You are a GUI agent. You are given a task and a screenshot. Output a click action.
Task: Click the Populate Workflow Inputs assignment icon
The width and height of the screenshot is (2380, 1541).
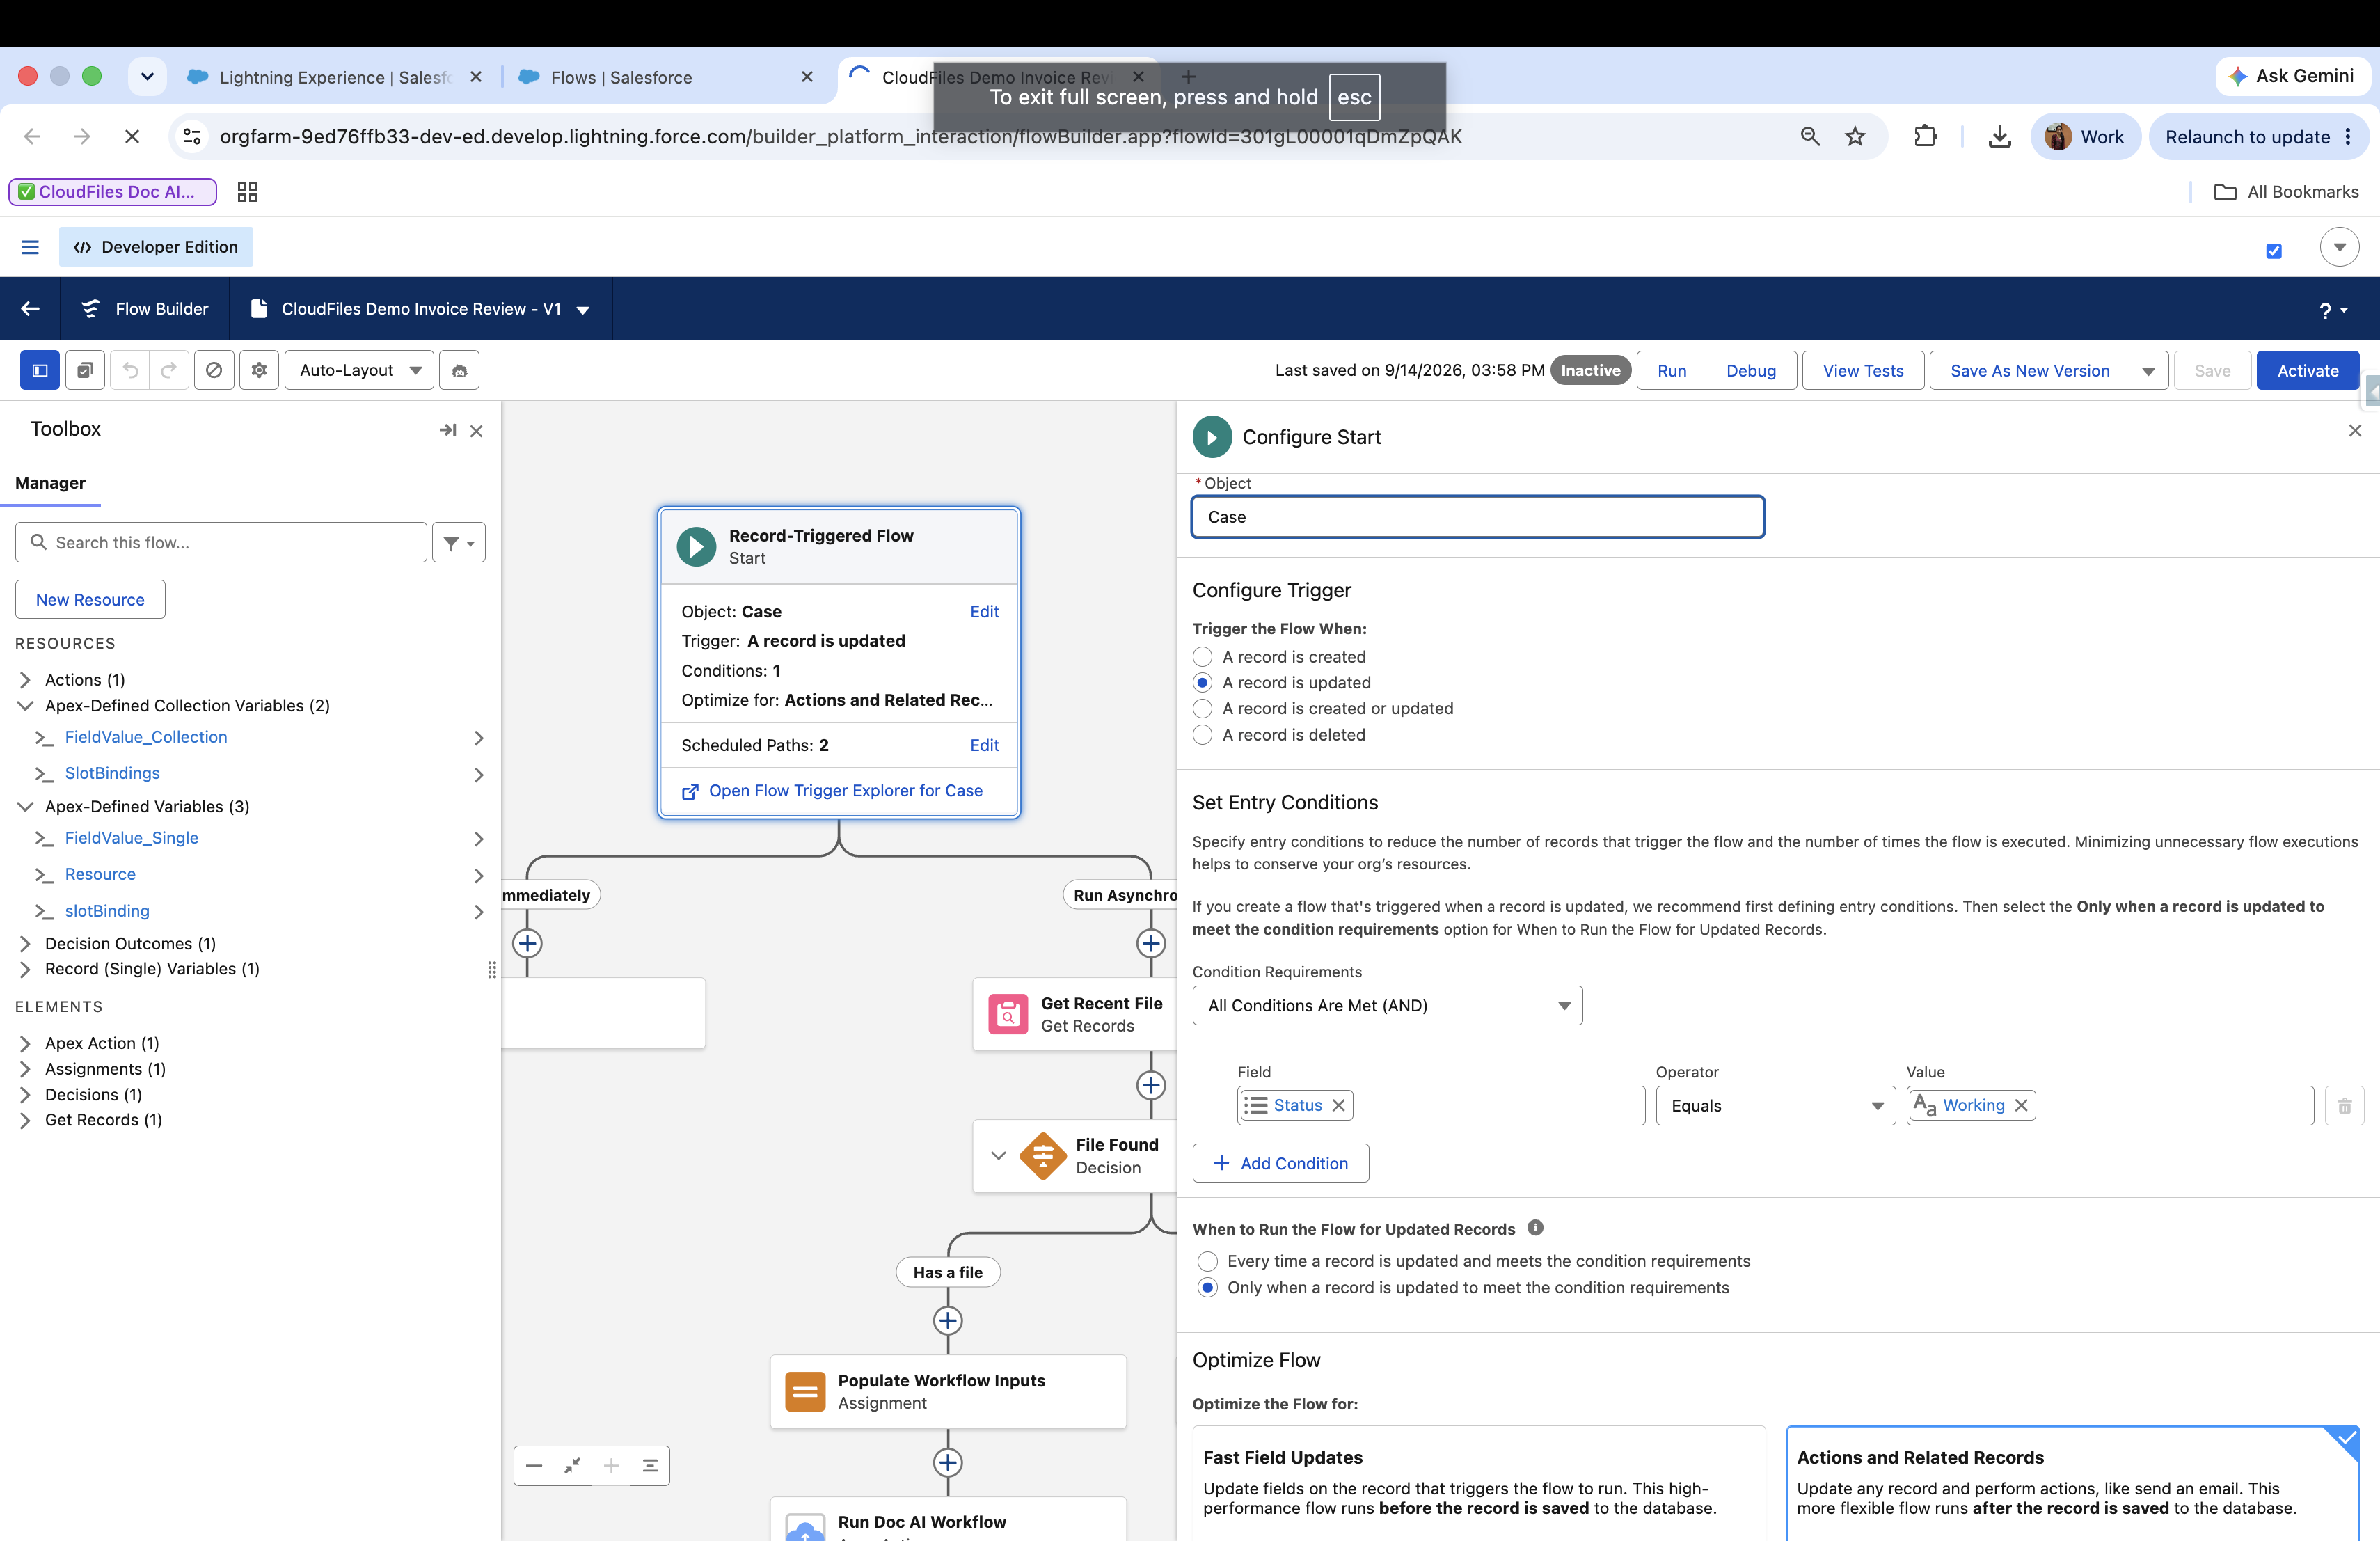point(805,1391)
